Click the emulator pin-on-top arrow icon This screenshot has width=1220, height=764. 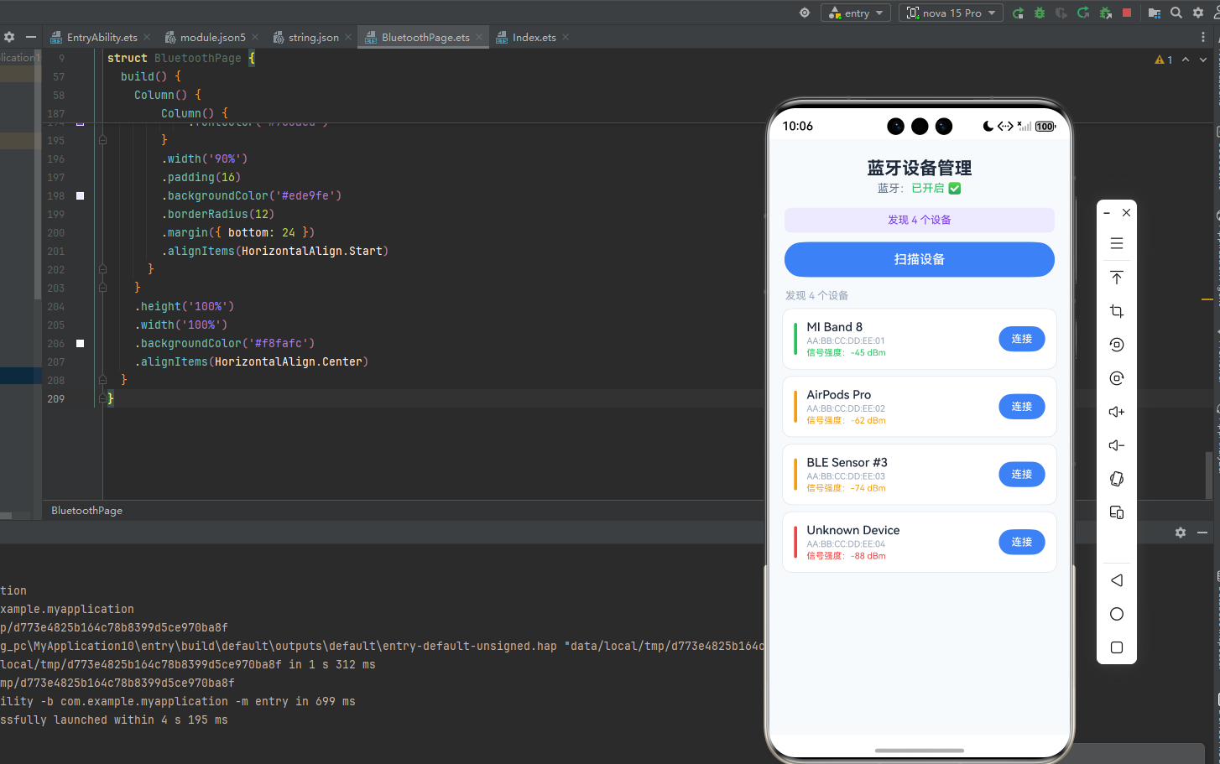click(x=1117, y=278)
